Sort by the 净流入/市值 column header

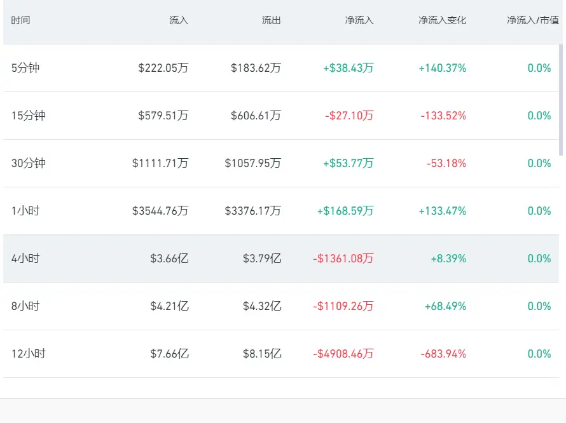tap(533, 20)
